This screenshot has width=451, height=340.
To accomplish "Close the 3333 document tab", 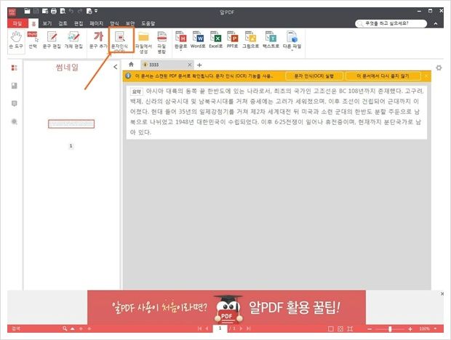I will (x=190, y=65).
